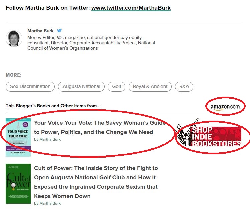Open the www.twitter.com/MarthaBurk link
Image resolution: width=250 pixels, height=209 pixels.
click(131, 7)
